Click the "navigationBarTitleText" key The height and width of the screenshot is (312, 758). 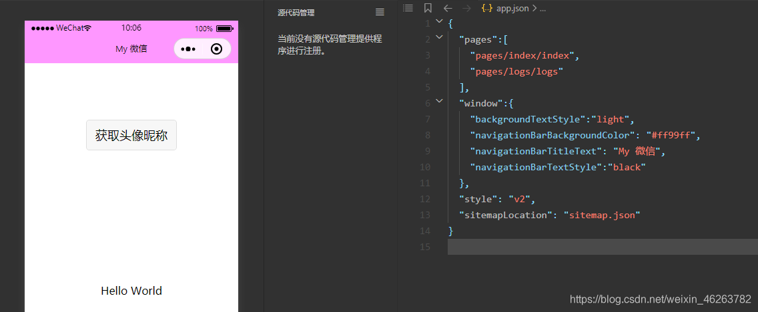tap(536, 151)
